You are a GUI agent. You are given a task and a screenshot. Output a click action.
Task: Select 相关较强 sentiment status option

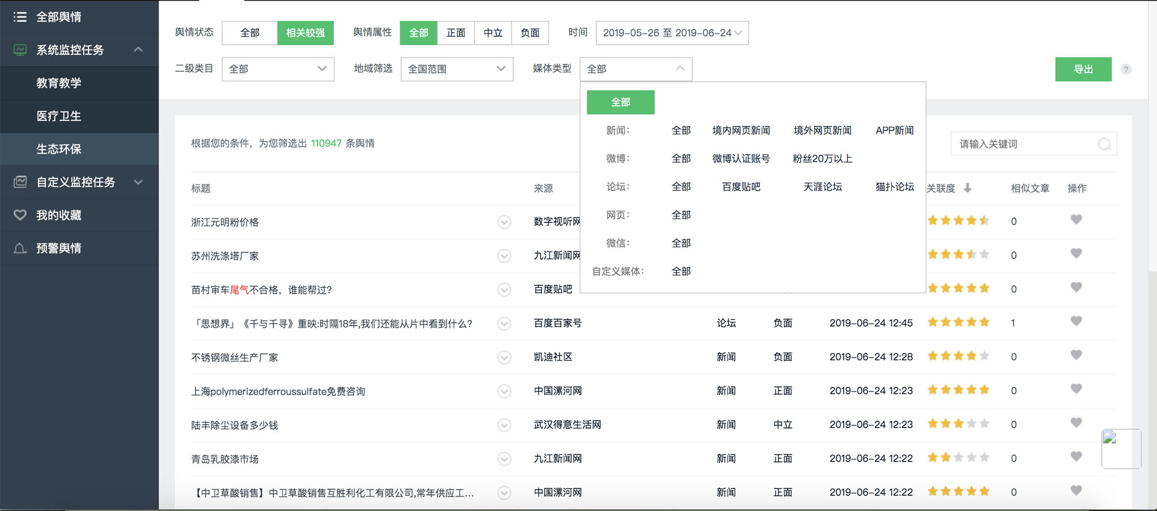coord(305,33)
